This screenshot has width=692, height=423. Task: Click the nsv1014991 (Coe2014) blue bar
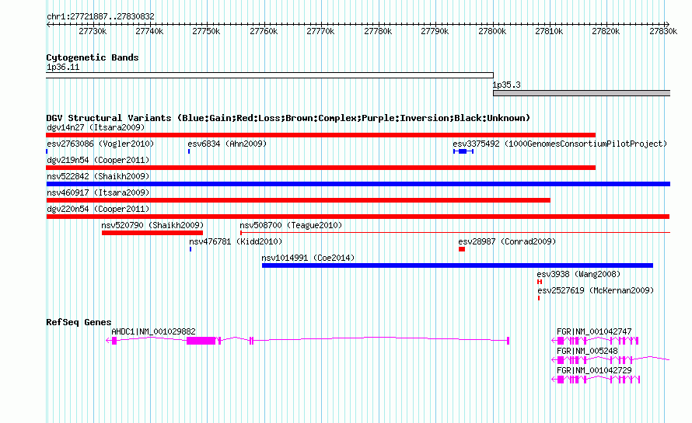point(457,265)
